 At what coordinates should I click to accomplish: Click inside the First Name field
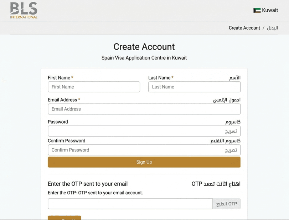click(94, 87)
